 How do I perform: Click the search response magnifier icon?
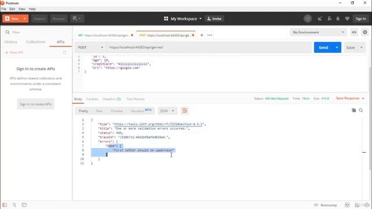(361, 110)
